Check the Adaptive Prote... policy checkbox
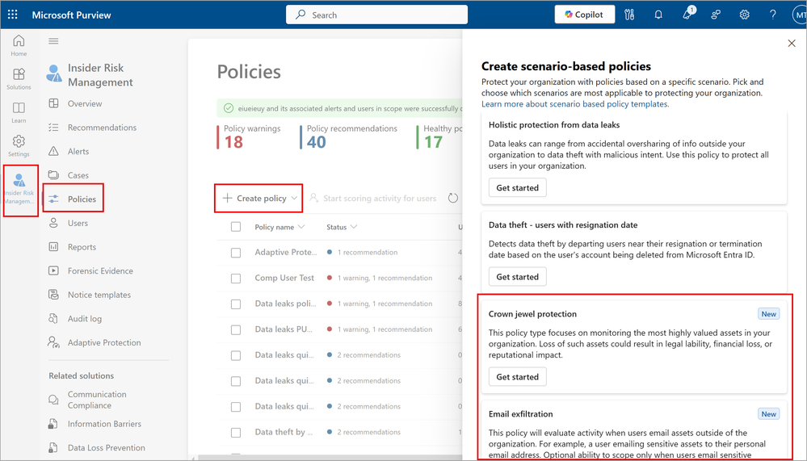The width and height of the screenshot is (807, 461). tap(236, 253)
